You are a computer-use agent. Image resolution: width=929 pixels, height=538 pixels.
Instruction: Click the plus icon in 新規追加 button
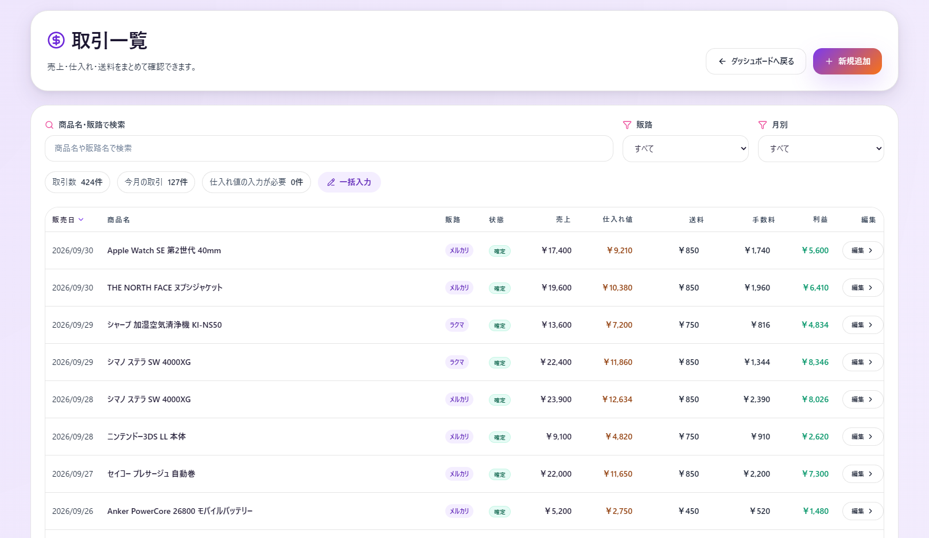(x=829, y=61)
